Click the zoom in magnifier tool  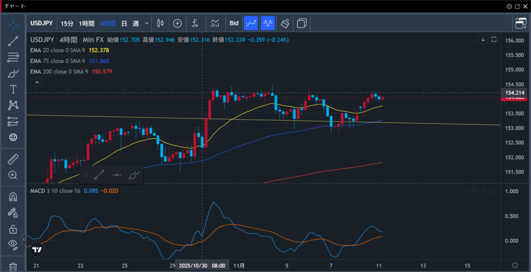click(13, 175)
